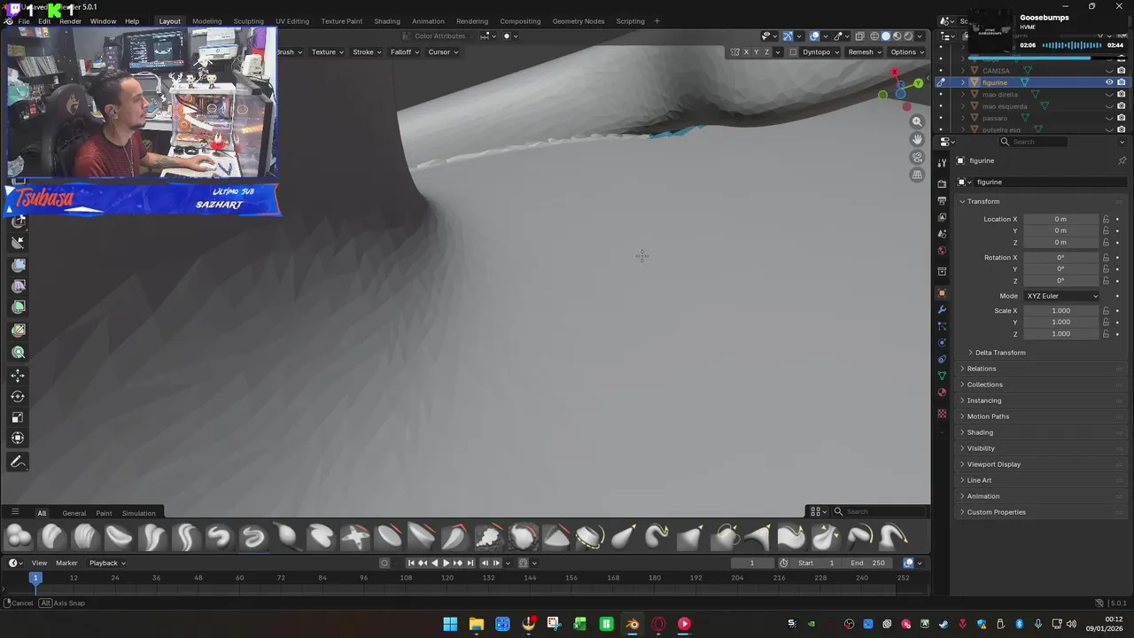This screenshot has width=1134, height=638.
Task: Open the World properties tab icon
Action: click(942, 251)
